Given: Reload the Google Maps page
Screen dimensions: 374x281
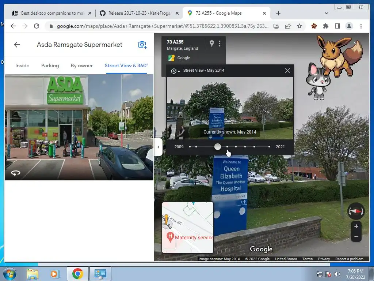Looking at the screenshot, I should (37, 26).
